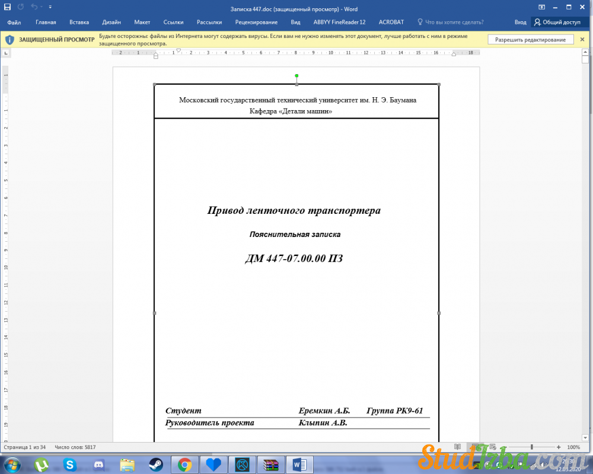Click the zoom-in plus button
Screen dimensions: 593x474
(559, 447)
